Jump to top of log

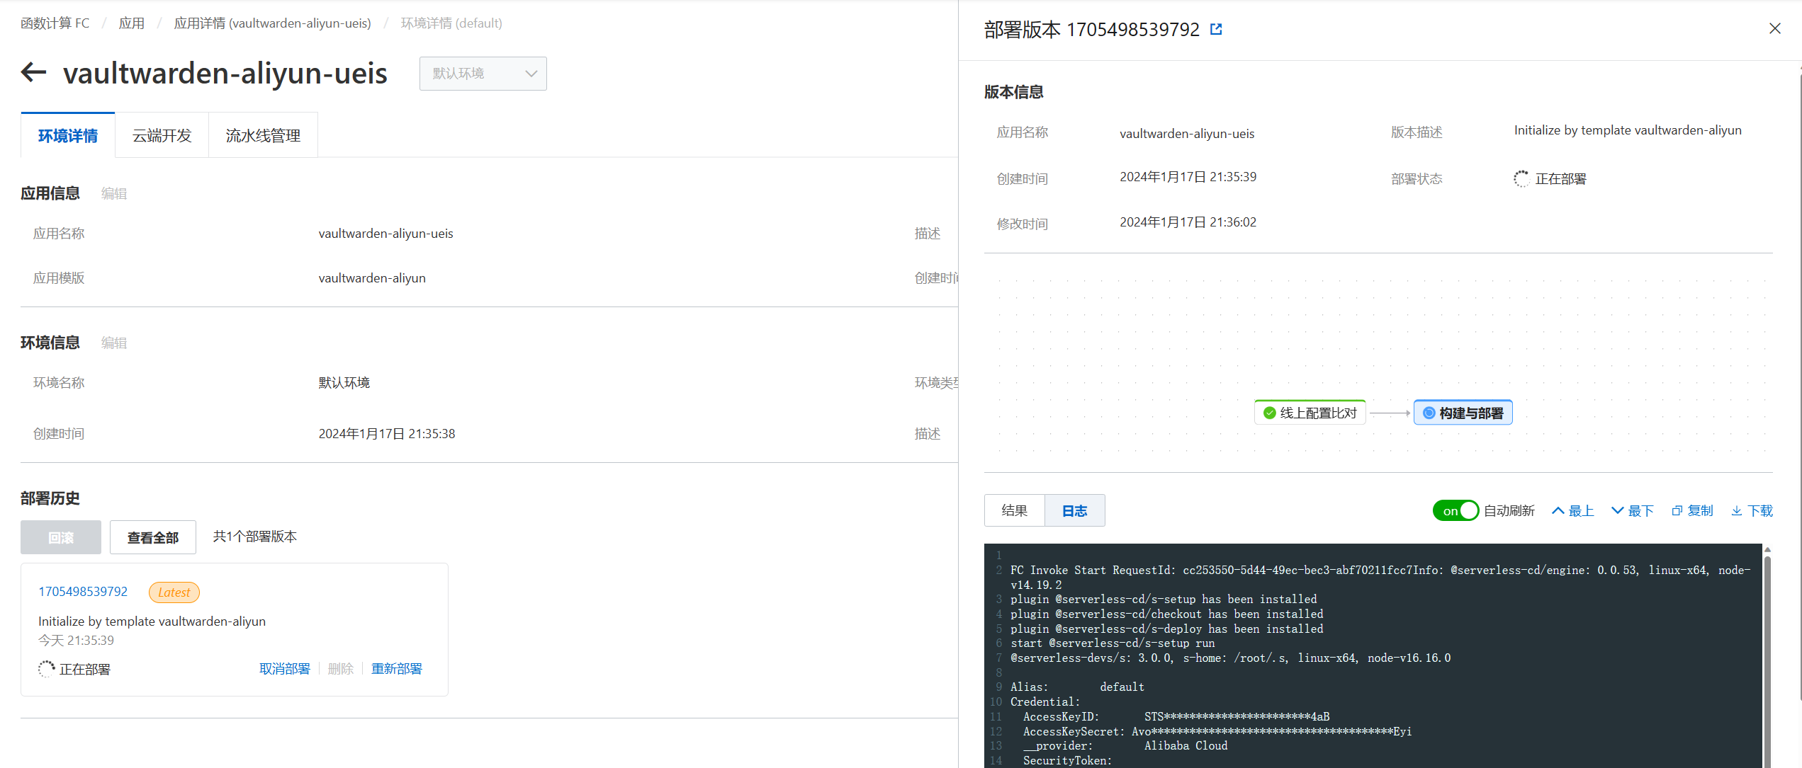click(x=1572, y=511)
